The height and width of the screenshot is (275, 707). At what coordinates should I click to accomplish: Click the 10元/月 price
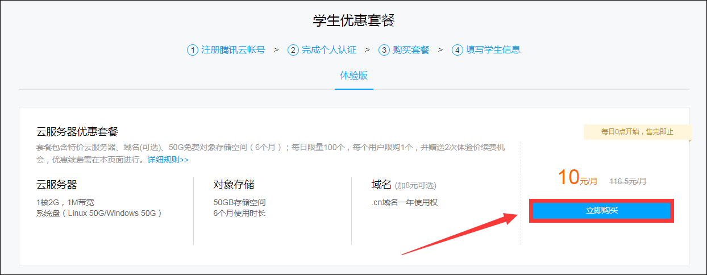577,178
